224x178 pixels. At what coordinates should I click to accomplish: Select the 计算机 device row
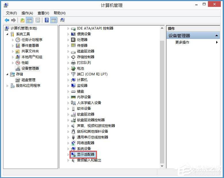point(82,80)
